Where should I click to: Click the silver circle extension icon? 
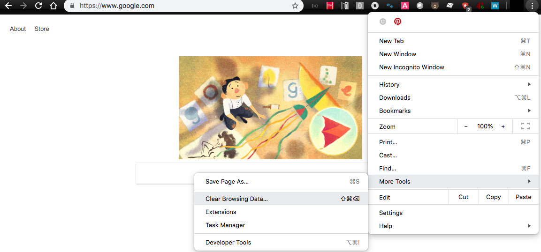click(x=420, y=6)
